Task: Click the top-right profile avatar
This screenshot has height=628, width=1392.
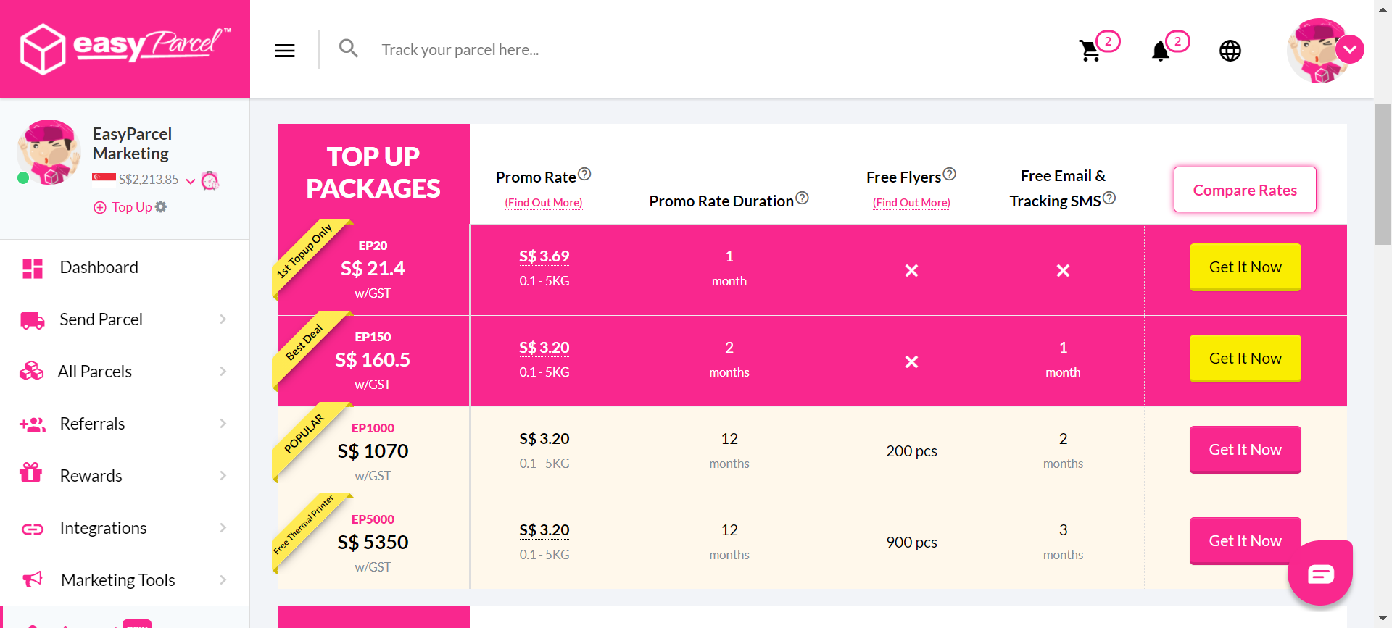Action: point(1319,51)
